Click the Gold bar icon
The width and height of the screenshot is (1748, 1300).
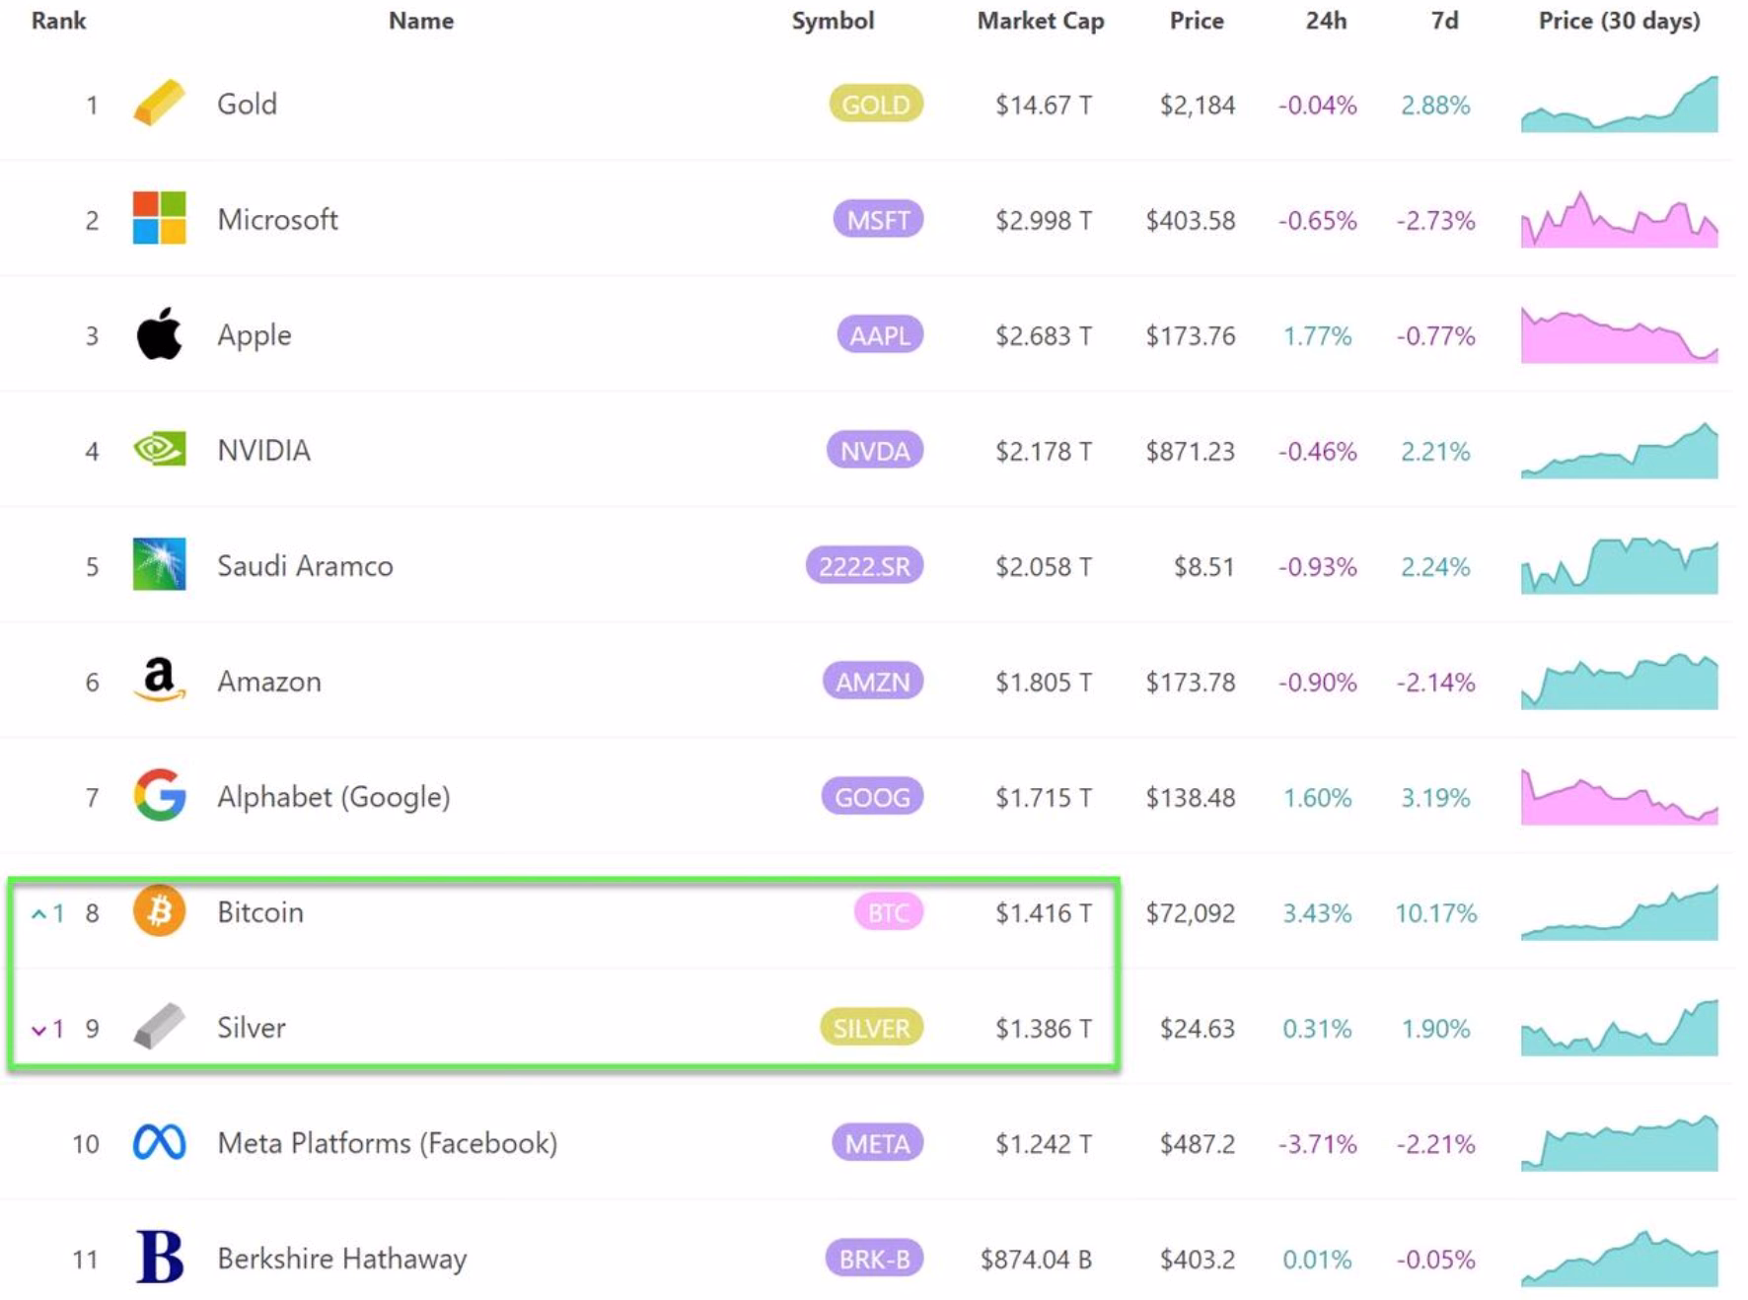coord(159,104)
